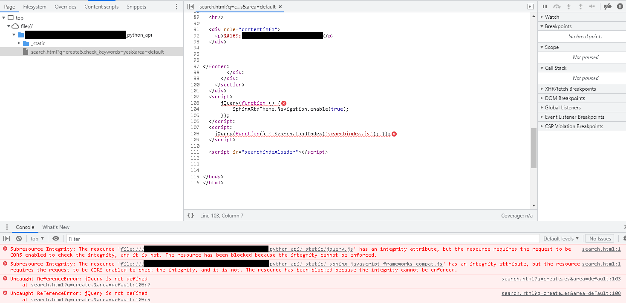The height and width of the screenshot is (303, 626).
Task: Click the Pretty print braces icon
Action: point(190,215)
